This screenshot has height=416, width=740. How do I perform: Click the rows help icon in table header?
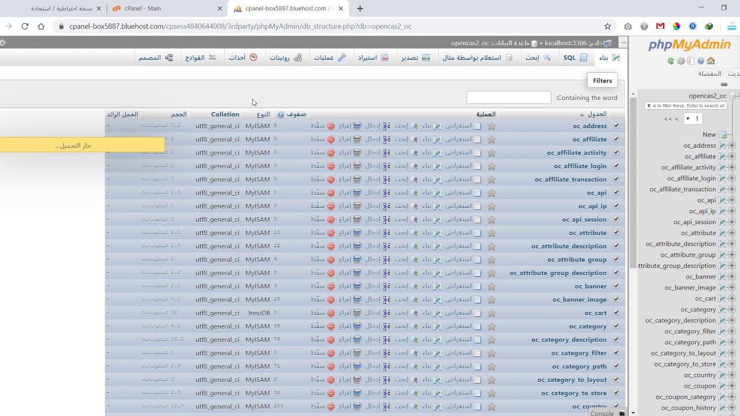(x=281, y=114)
